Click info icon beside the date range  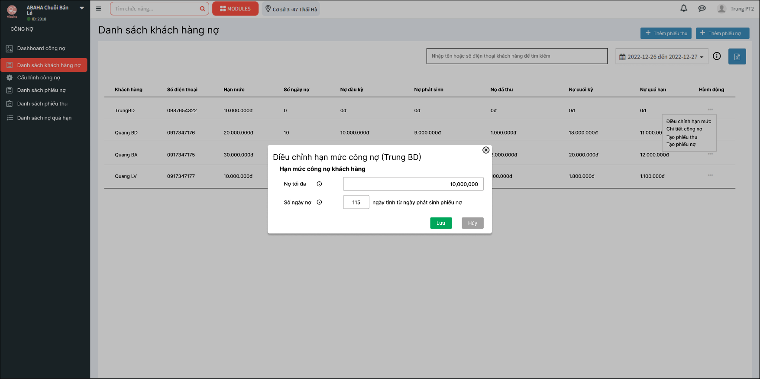pos(717,56)
